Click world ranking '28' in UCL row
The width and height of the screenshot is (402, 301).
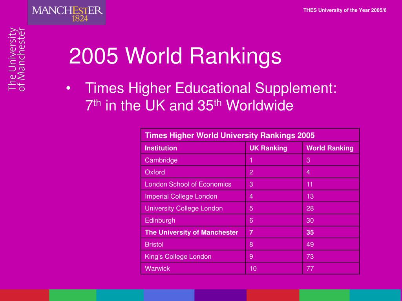click(x=310, y=209)
